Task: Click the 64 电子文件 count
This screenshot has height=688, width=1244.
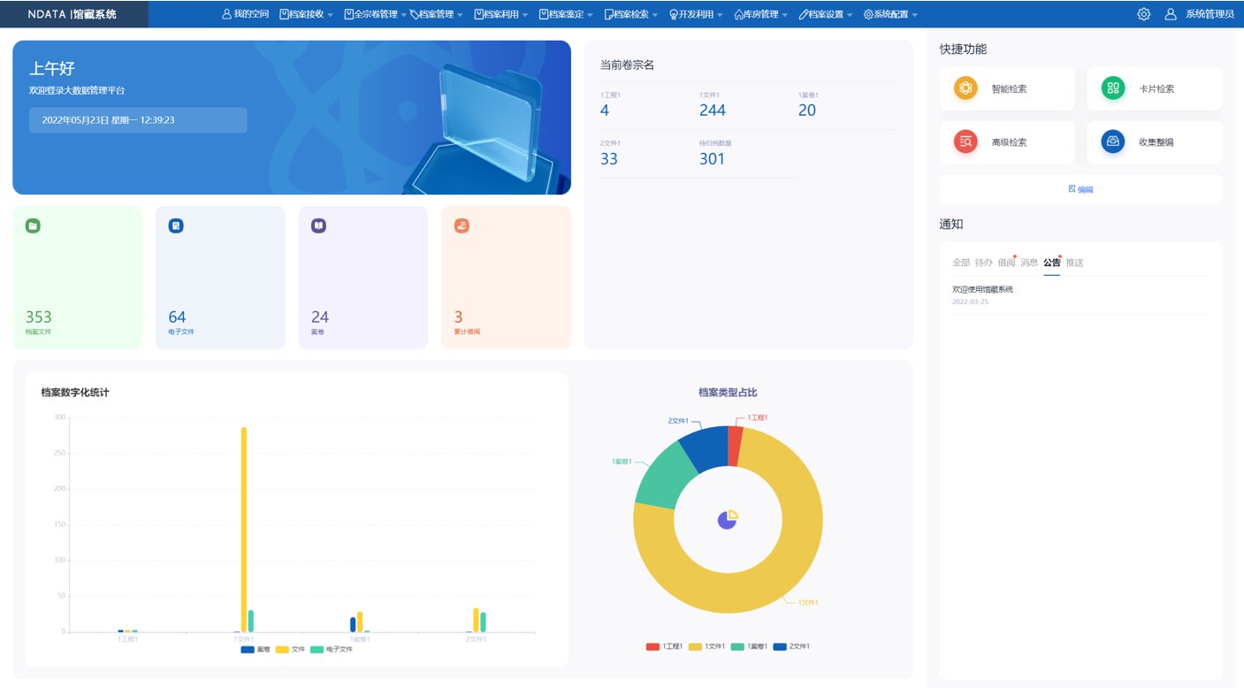Action: coord(177,317)
